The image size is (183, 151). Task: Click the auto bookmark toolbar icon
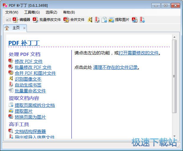pyautogui.click(x=97, y=20)
